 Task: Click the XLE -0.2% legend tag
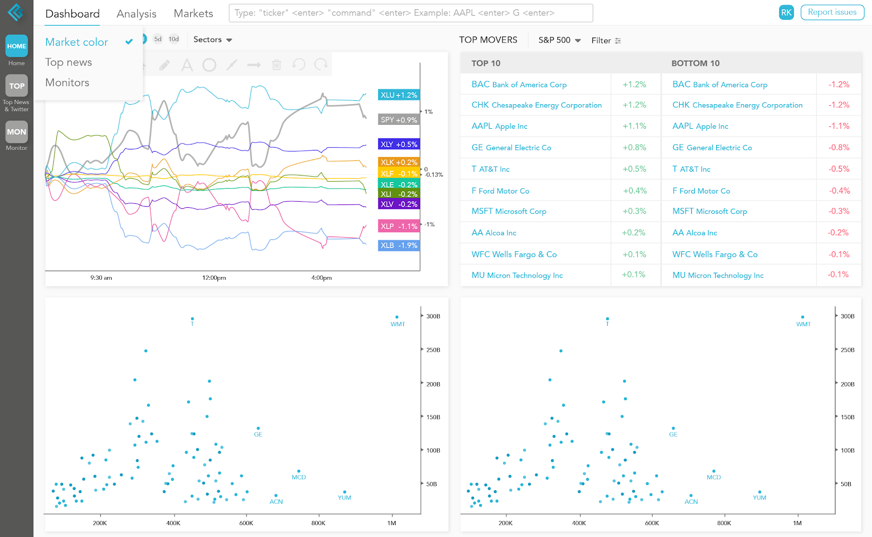coord(399,185)
